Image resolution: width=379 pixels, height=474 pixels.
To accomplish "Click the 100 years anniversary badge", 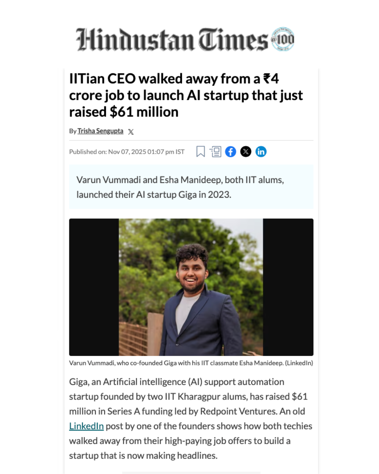I will [283, 39].
